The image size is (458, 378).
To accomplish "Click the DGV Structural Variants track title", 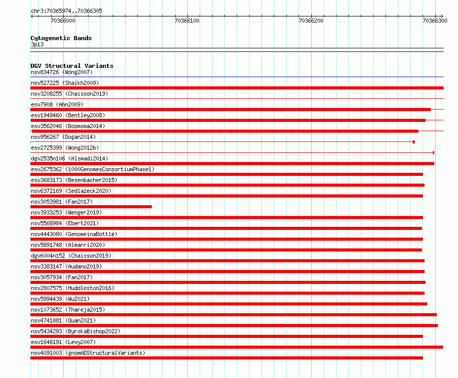I will [x=72, y=66].
